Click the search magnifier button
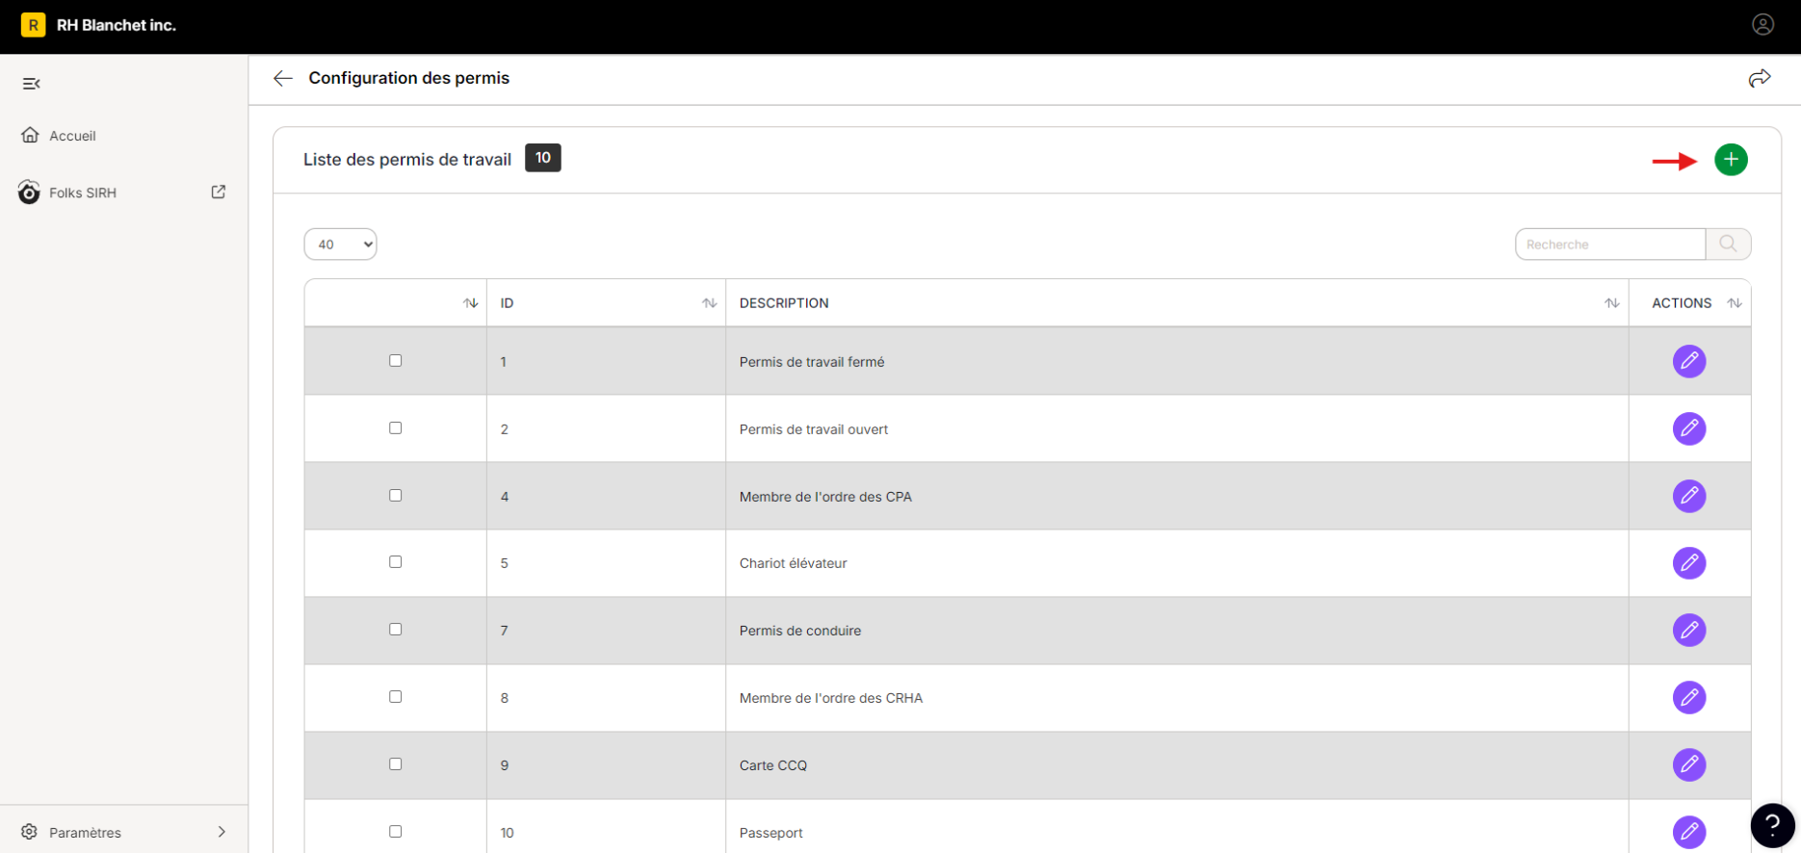 (x=1728, y=244)
